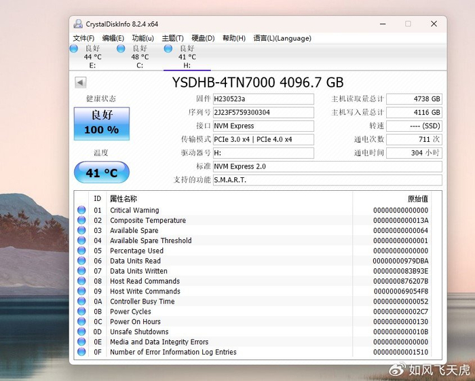The image size is (475, 381).
Task: Click the 良好 100% health status button
Action: [102, 123]
